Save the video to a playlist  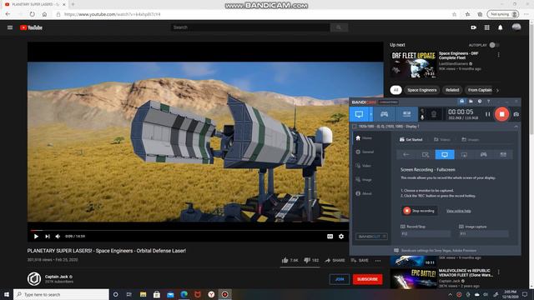[x=360, y=260]
